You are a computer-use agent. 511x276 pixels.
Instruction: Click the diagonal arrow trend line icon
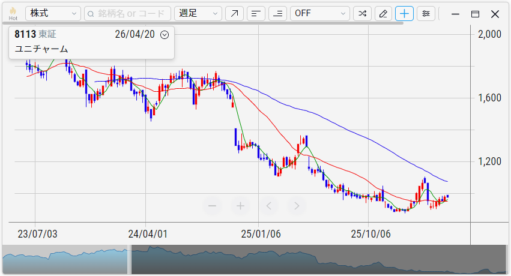pyautogui.click(x=234, y=14)
